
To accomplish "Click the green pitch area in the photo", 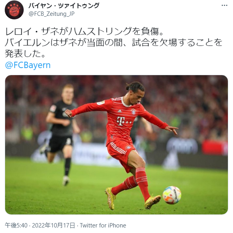I will [60, 198].
